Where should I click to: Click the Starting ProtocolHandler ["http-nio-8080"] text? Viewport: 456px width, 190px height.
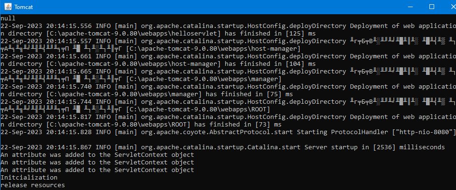pos(376,132)
